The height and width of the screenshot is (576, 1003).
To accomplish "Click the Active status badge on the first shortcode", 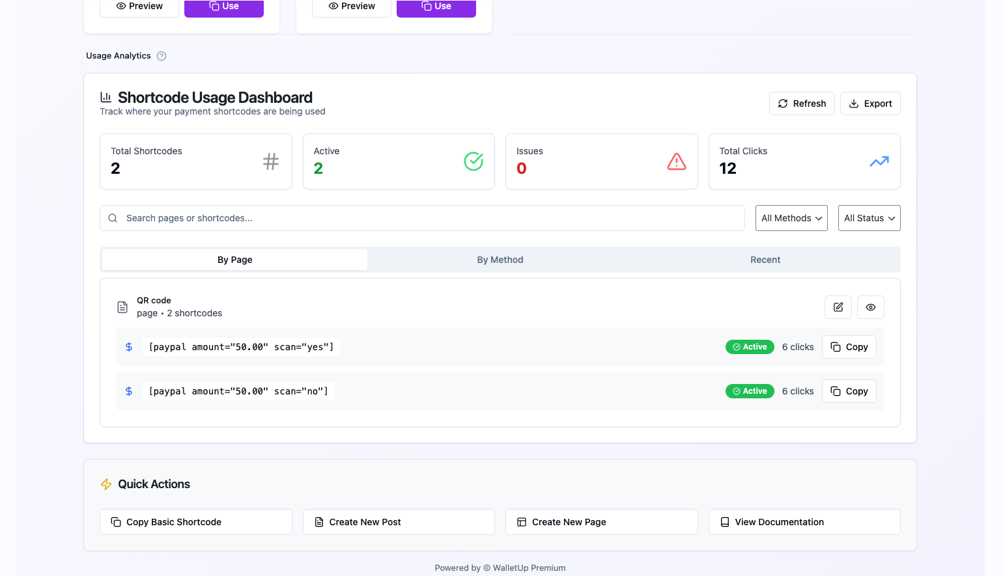I will tap(750, 347).
